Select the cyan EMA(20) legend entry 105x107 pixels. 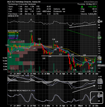13,35
